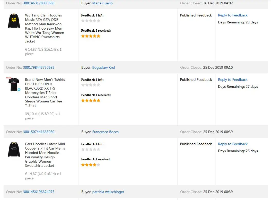Click the five-star rating received from Boguslaw Krol
The width and height of the screenshot is (271, 200).
91,101
